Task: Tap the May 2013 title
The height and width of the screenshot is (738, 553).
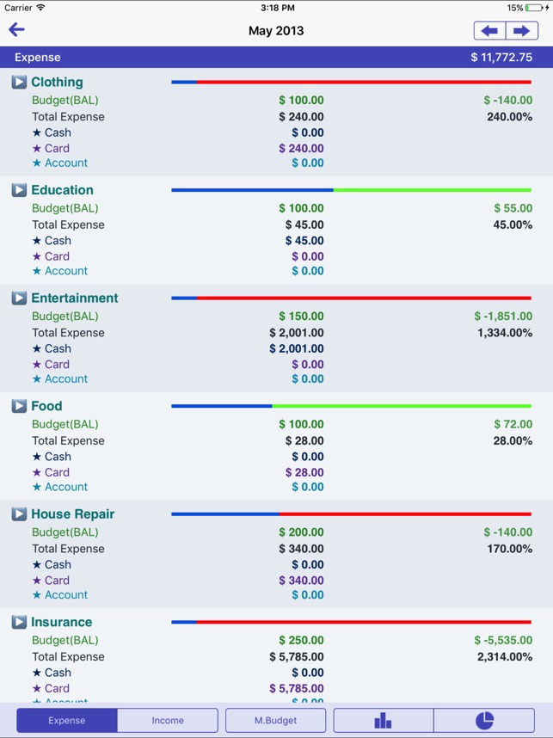Action: [276, 31]
